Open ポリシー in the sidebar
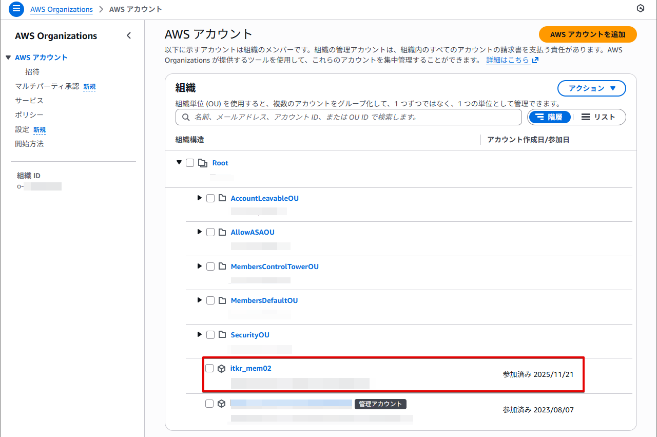The width and height of the screenshot is (657, 437). click(29, 115)
